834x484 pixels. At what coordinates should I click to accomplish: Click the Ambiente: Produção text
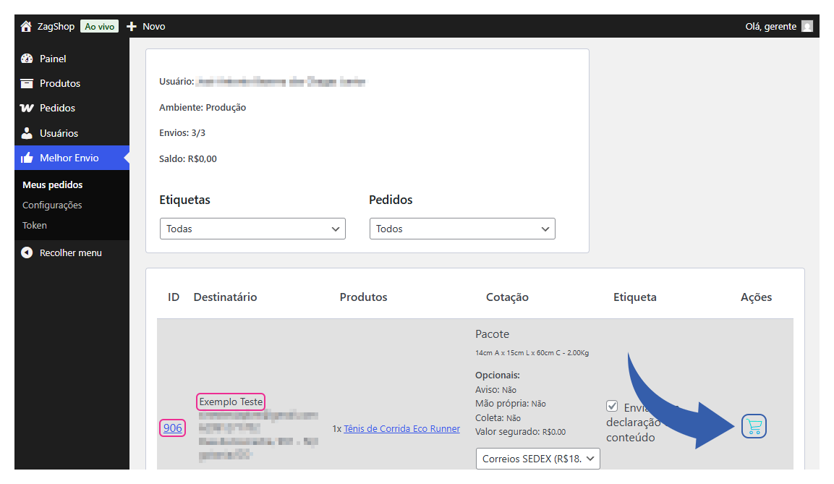tap(203, 107)
